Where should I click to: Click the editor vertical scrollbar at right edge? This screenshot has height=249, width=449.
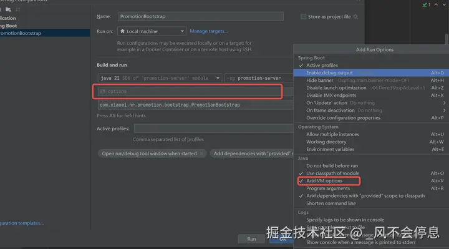[447, 39]
